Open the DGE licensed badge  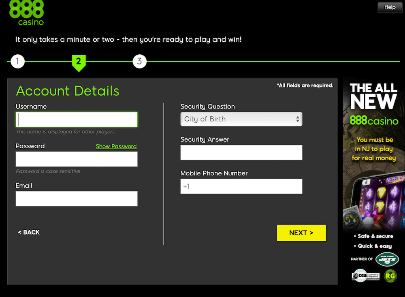tap(365, 276)
